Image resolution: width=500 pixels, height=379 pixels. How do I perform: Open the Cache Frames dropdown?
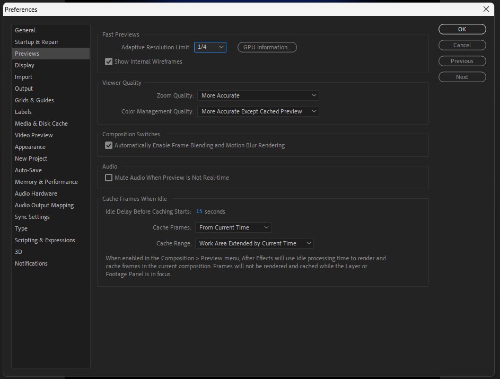click(233, 227)
